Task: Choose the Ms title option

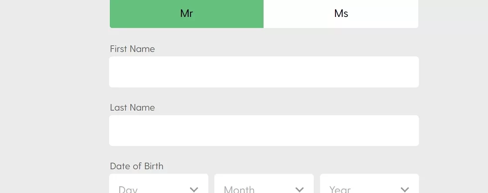Action: 341,13
